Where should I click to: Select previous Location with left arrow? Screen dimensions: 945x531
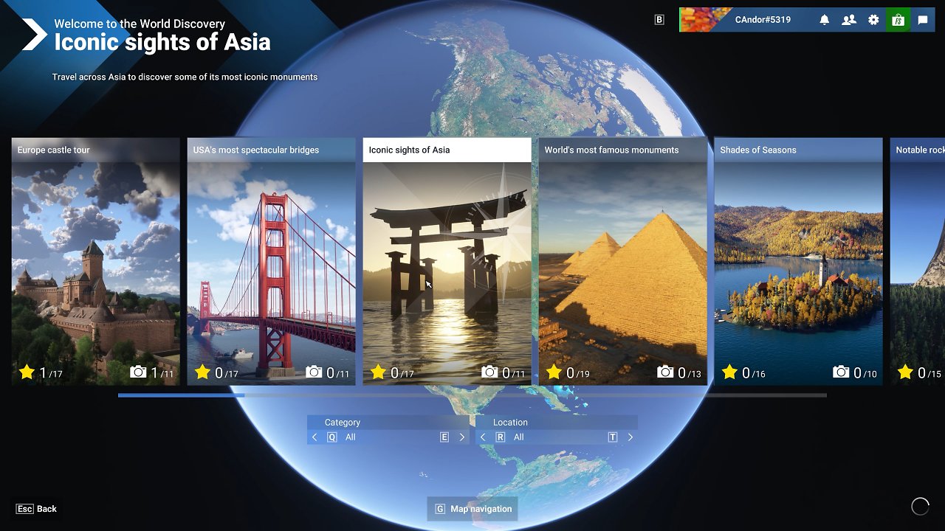click(x=483, y=437)
